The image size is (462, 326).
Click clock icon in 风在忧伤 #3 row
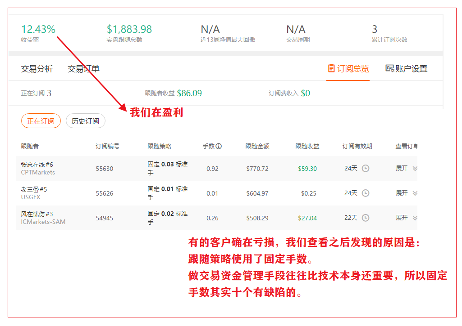coord(366,218)
